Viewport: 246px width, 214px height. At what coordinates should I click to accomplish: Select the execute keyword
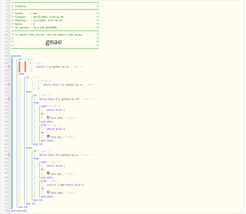pyautogui.click(x=16, y=56)
